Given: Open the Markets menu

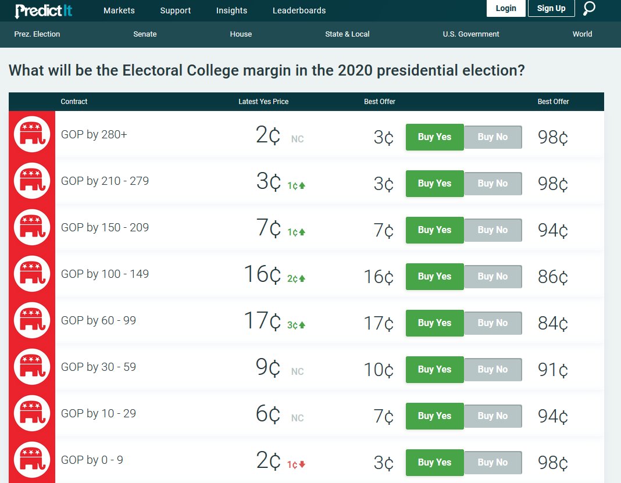Looking at the screenshot, I should tap(119, 10).
